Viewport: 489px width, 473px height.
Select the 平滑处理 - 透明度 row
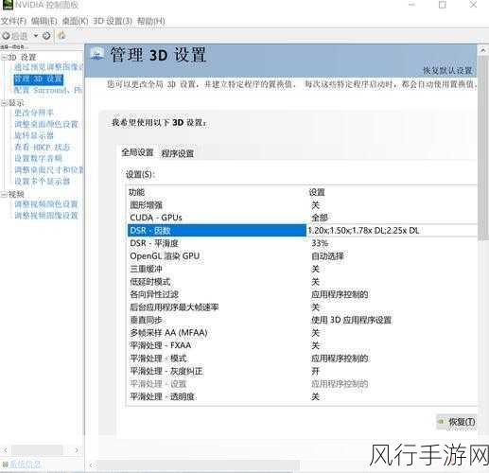(302, 396)
